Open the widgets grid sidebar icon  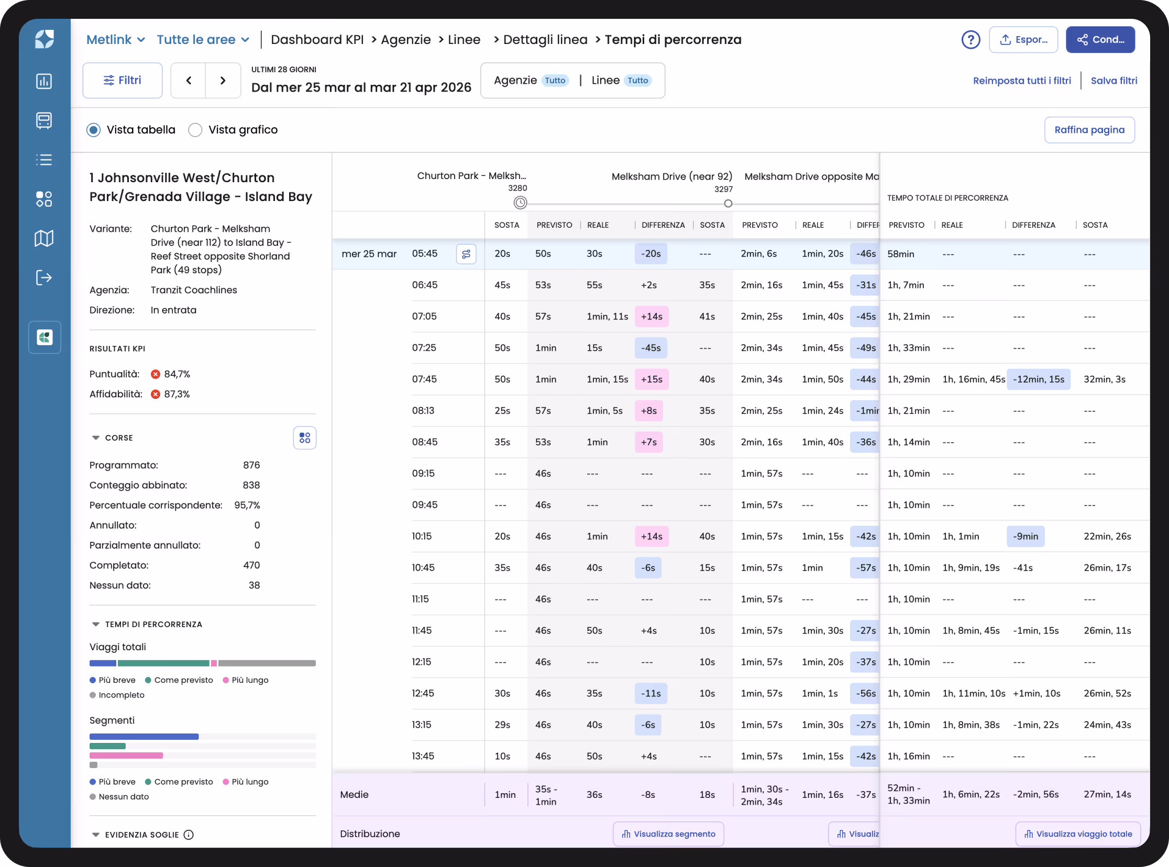pyautogui.click(x=44, y=199)
